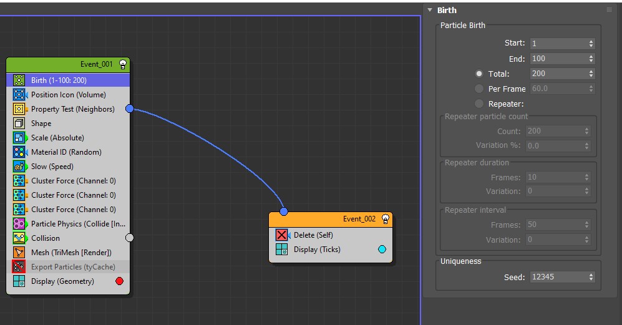Click the red Display (Geometry) color dot

119,281
